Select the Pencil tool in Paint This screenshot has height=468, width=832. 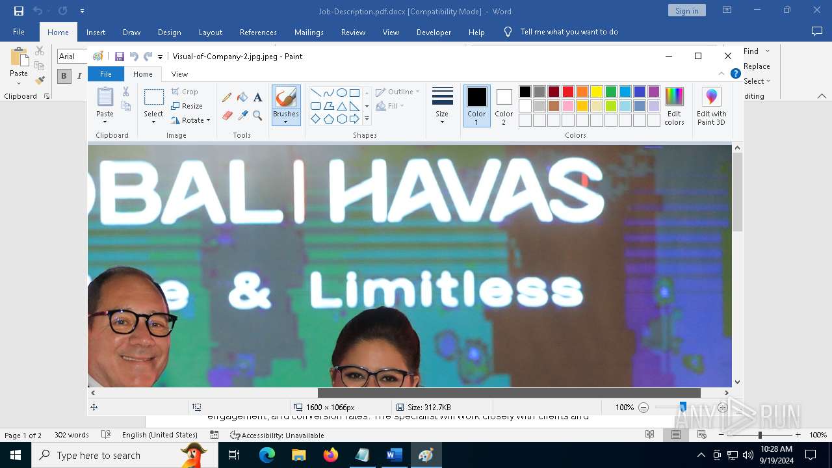(227, 97)
